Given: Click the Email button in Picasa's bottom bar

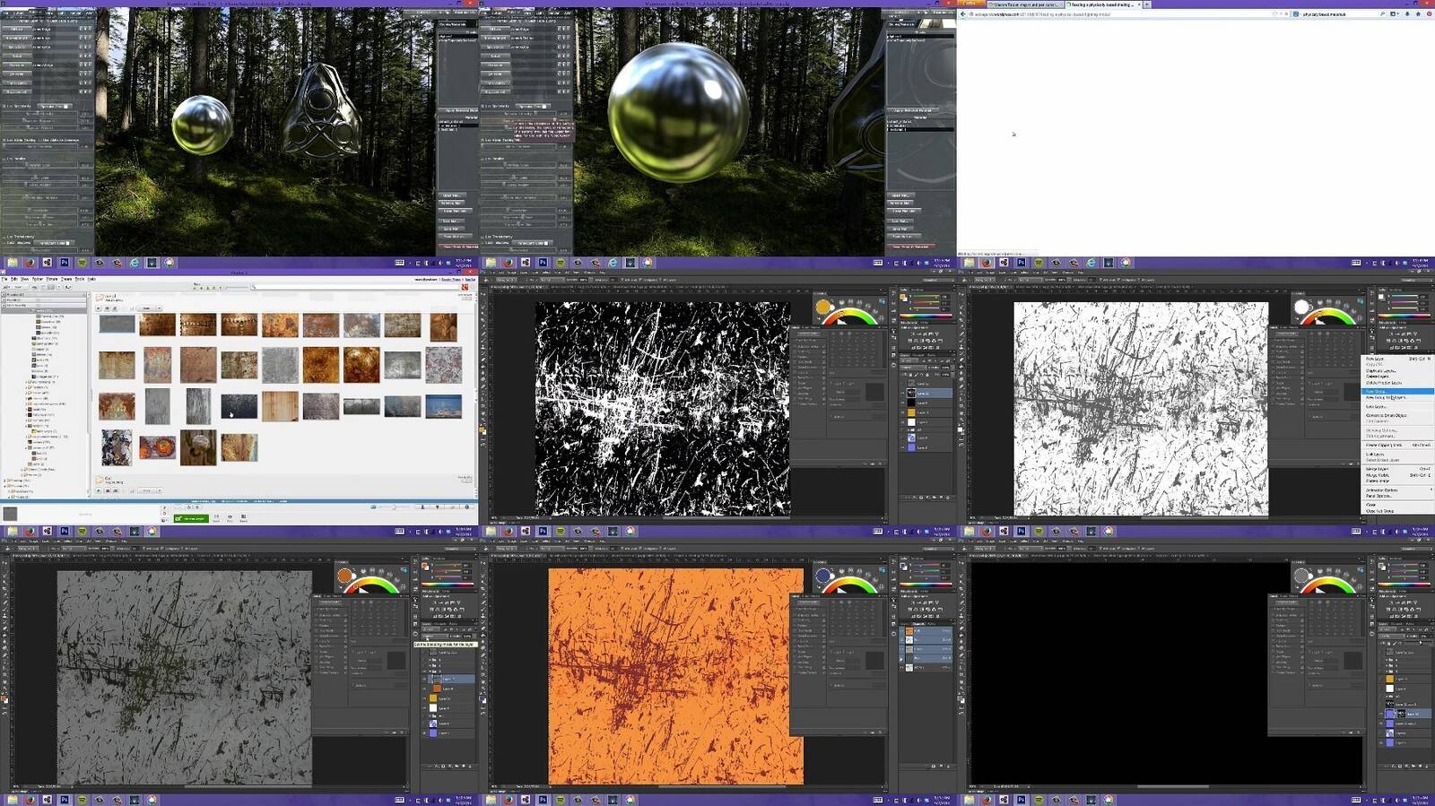Looking at the screenshot, I should [x=215, y=518].
